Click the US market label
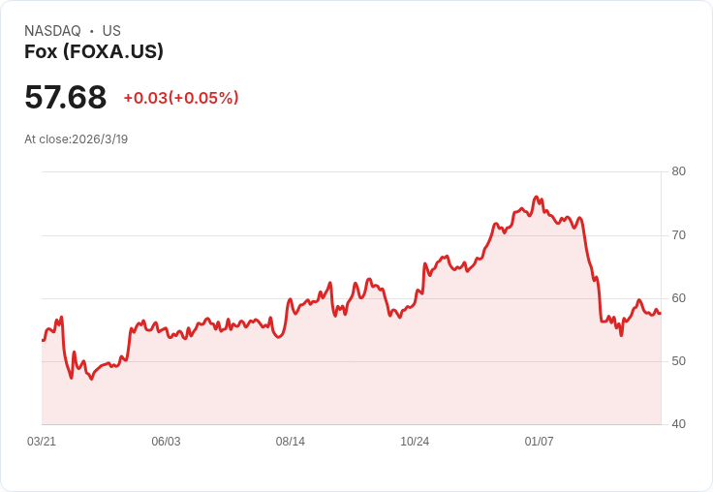Image resolution: width=713 pixels, height=492 pixels. coord(111,31)
